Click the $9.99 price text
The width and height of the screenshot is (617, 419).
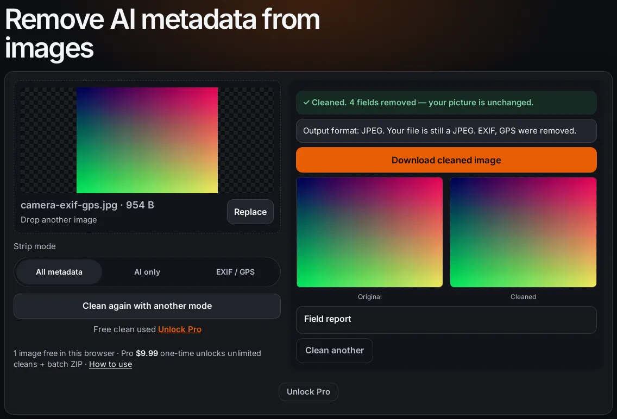coord(147,353)
